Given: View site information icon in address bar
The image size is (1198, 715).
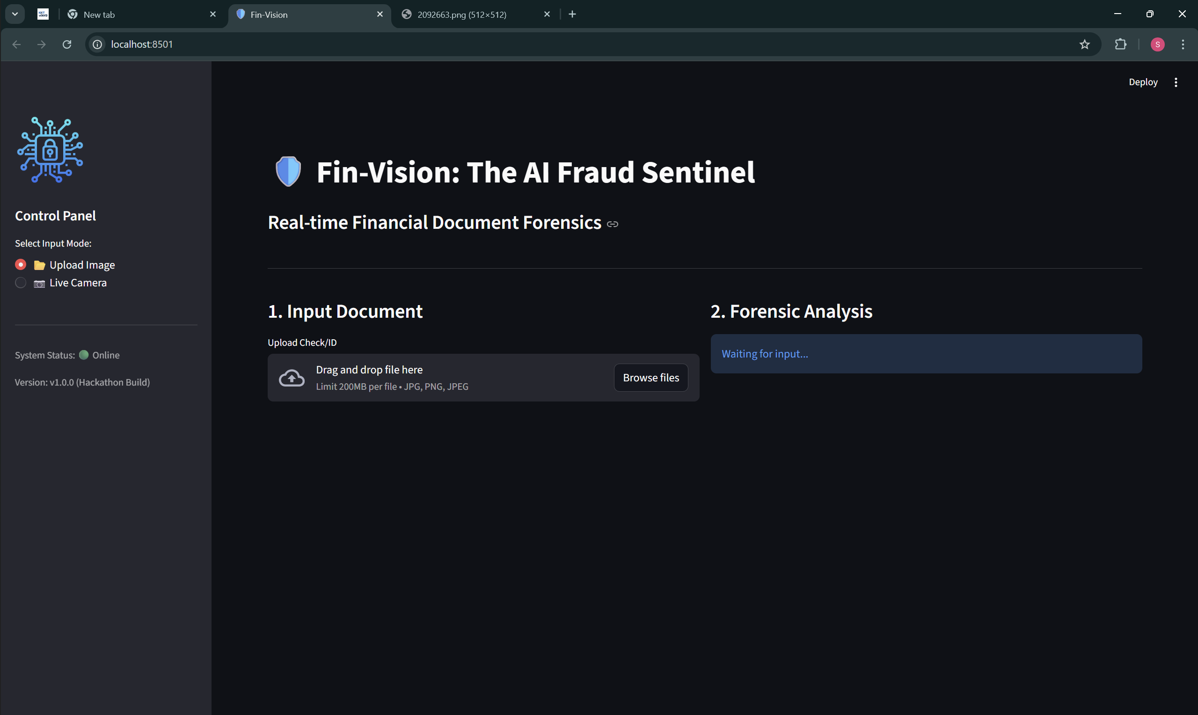Looking at the screenshot, I should [97, 44].
